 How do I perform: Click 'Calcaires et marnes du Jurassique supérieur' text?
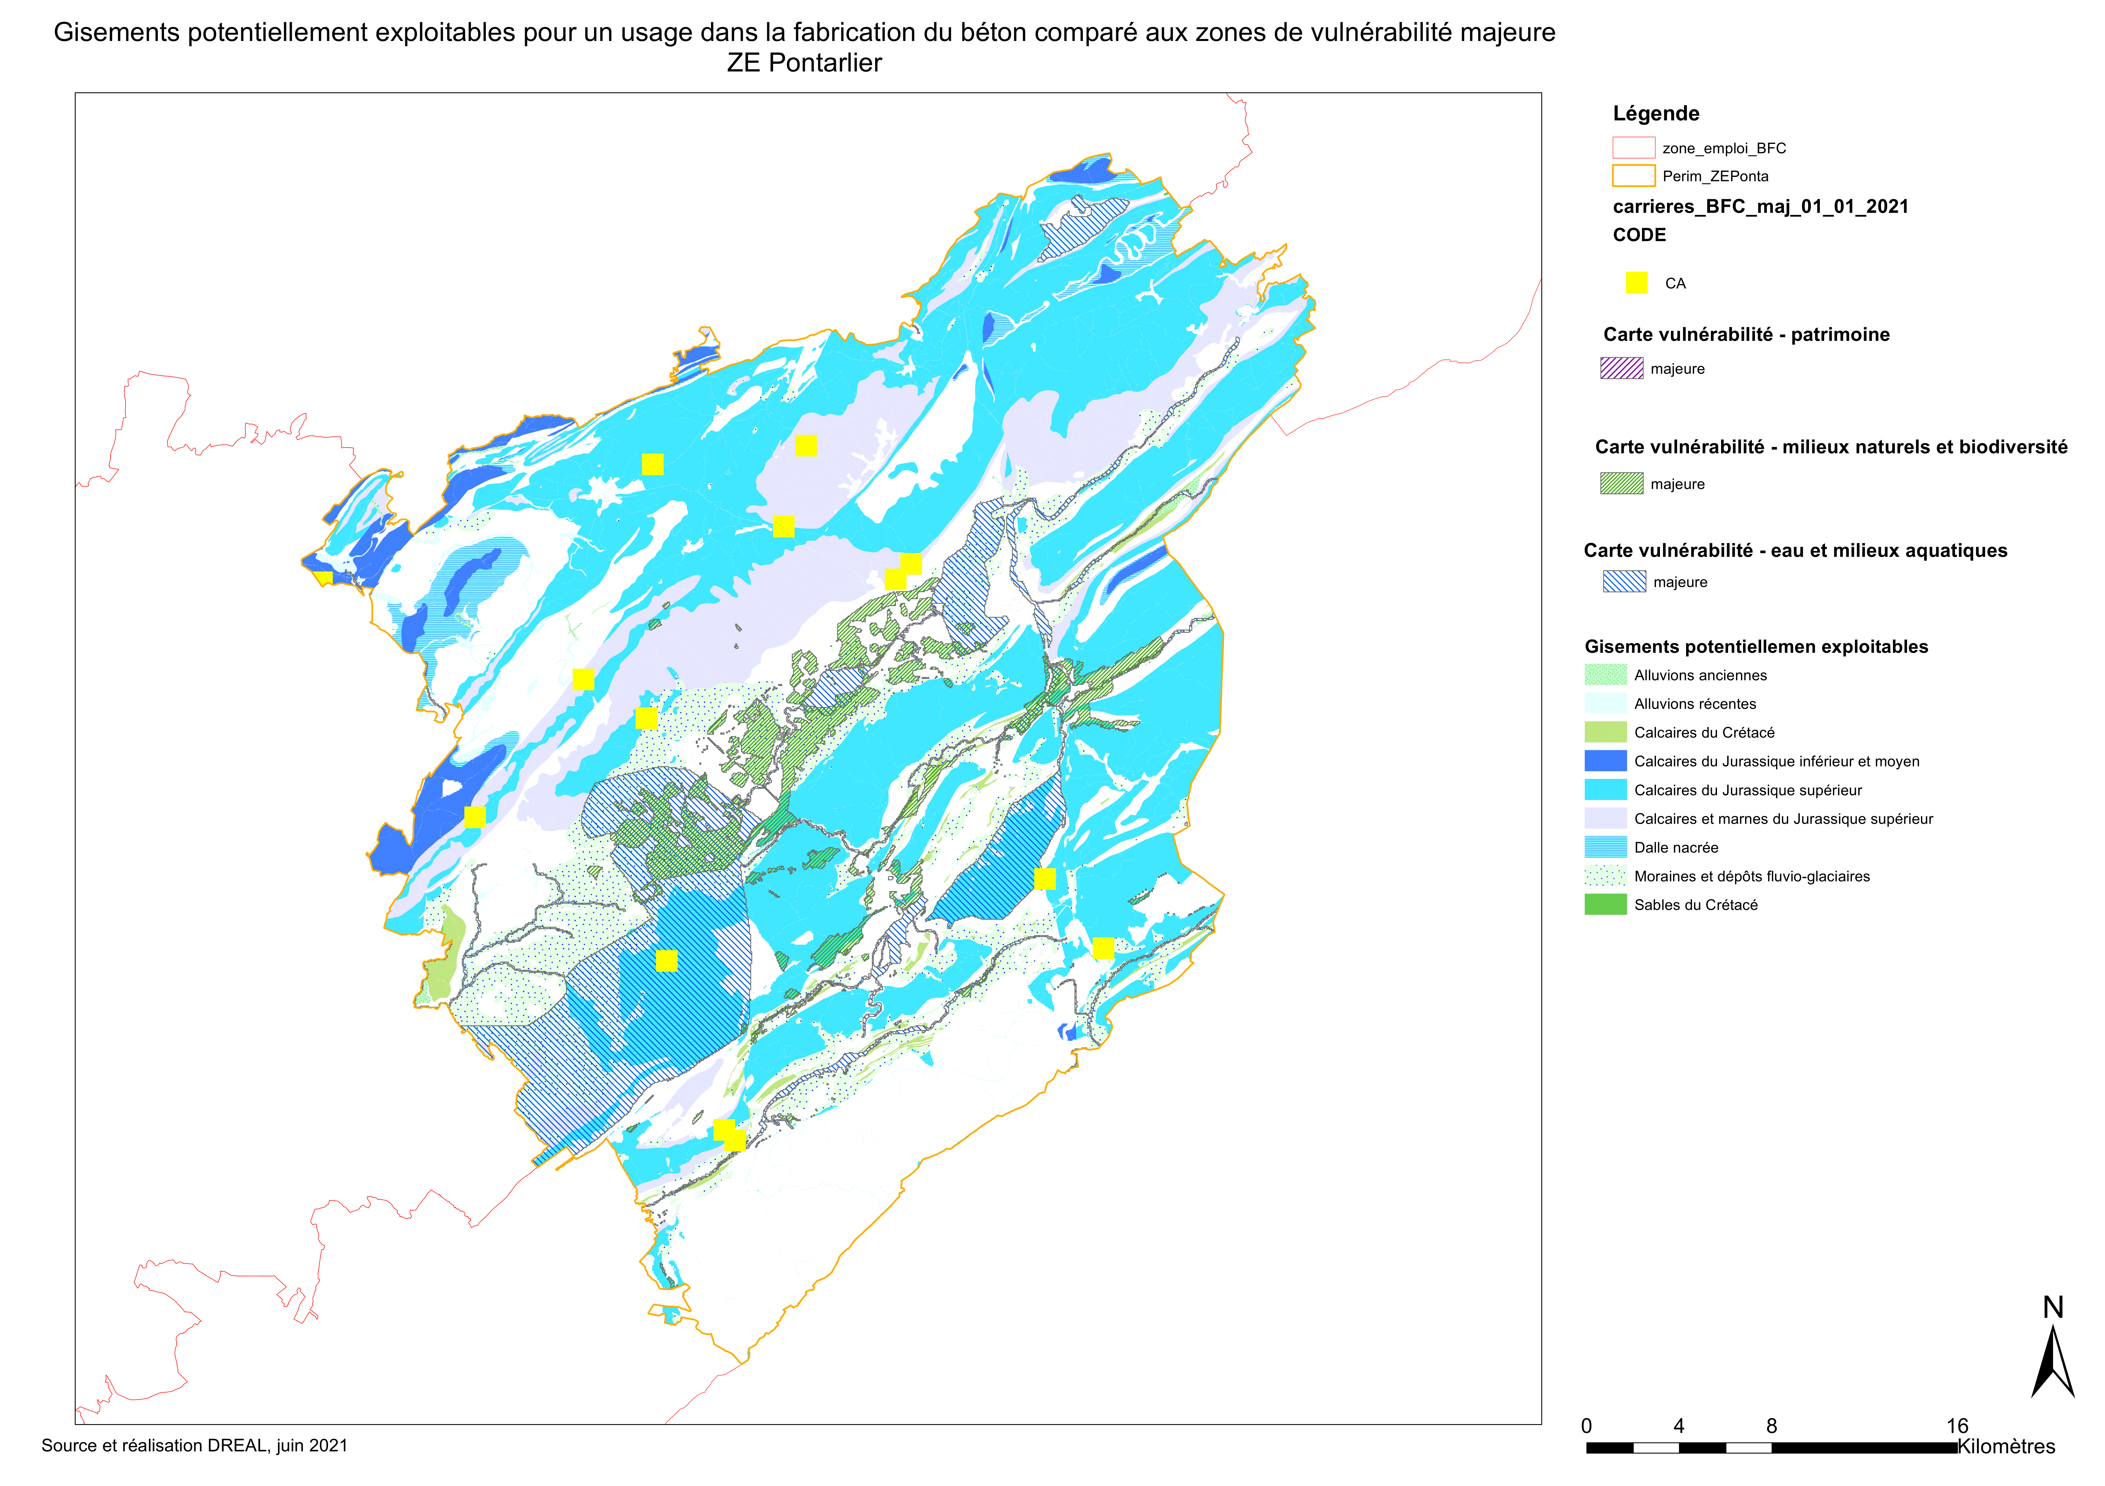[x=1784, y=819]
